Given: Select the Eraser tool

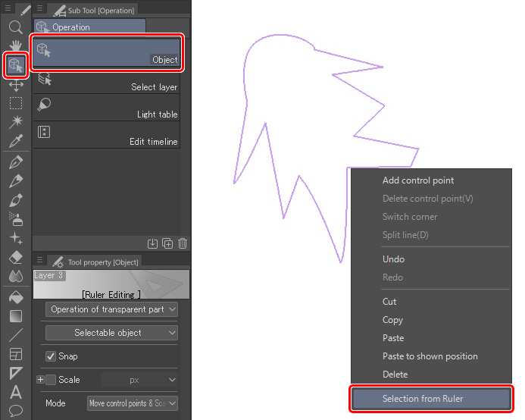Looking at the screenshot, I should 15,258.
